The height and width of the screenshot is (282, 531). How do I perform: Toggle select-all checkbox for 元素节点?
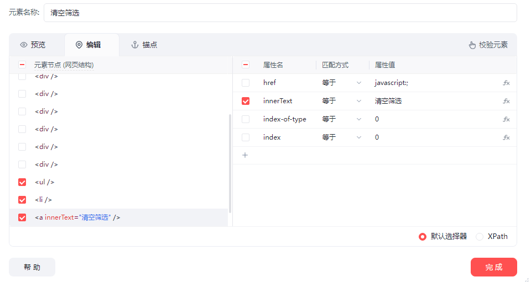coord(22,65)
